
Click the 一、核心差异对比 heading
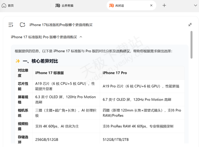40,61
